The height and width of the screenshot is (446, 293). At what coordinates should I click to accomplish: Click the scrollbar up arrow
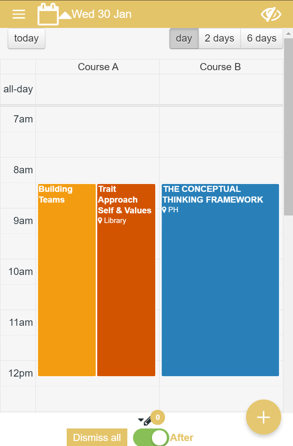coord(289,34)
